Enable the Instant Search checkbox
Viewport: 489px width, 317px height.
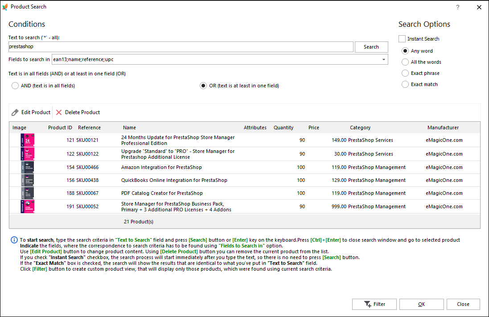click(x=402, y=39)
